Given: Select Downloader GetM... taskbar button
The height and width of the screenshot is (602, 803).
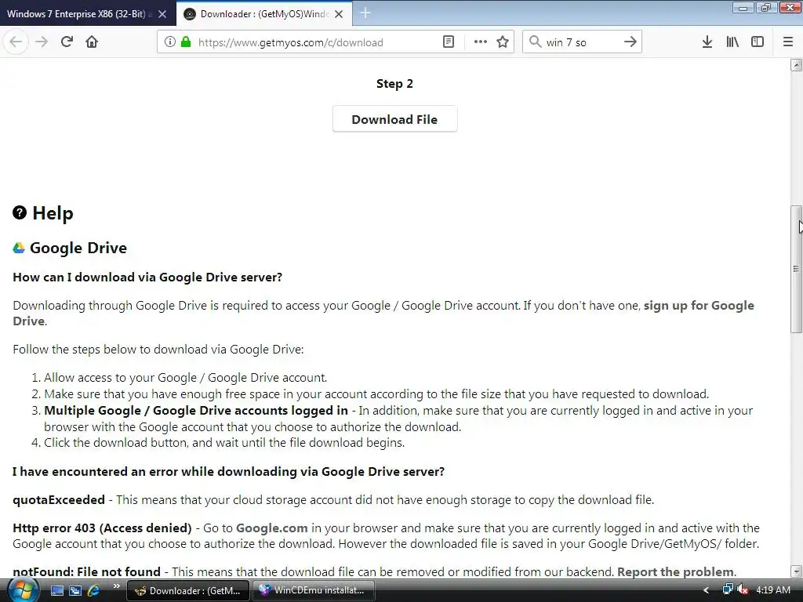Looking at the screenshot, I should click(187, 590).
